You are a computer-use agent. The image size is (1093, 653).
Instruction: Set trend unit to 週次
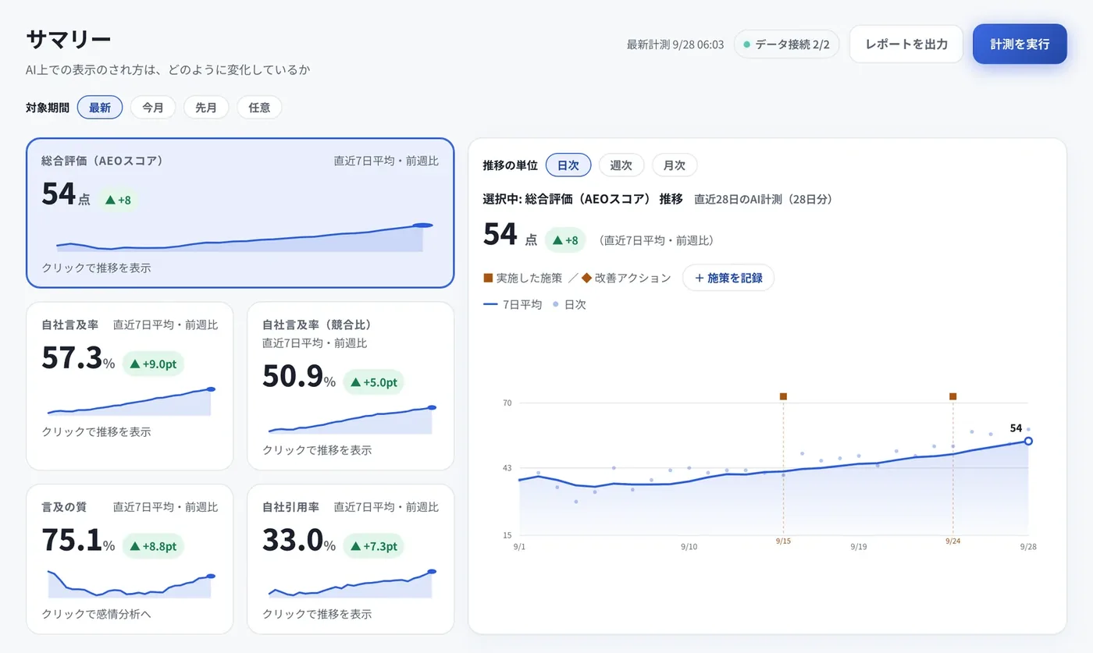[621, 165]
